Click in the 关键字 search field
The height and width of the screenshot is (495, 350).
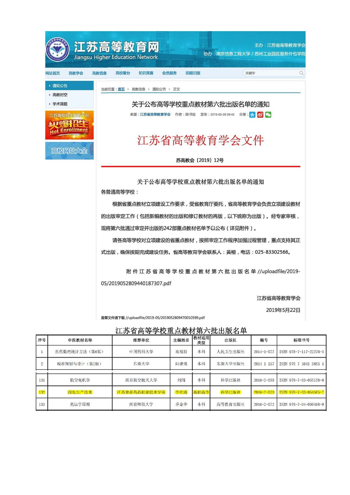tap(271, 73)
